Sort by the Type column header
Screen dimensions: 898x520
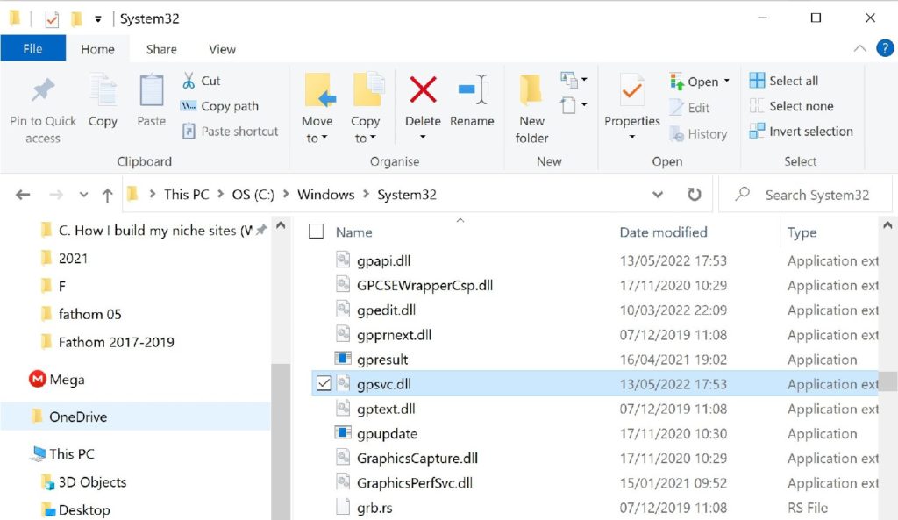[x=802, y=232]
